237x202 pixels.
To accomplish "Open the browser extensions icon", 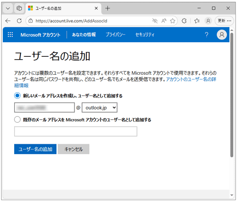I will click(184, 21).
